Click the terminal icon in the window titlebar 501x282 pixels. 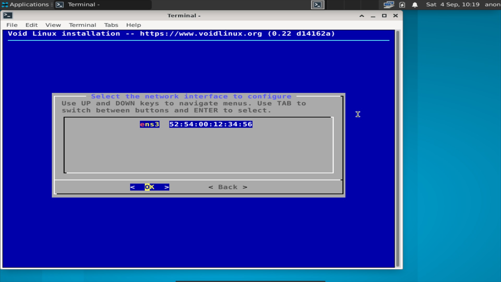point(8,15)
